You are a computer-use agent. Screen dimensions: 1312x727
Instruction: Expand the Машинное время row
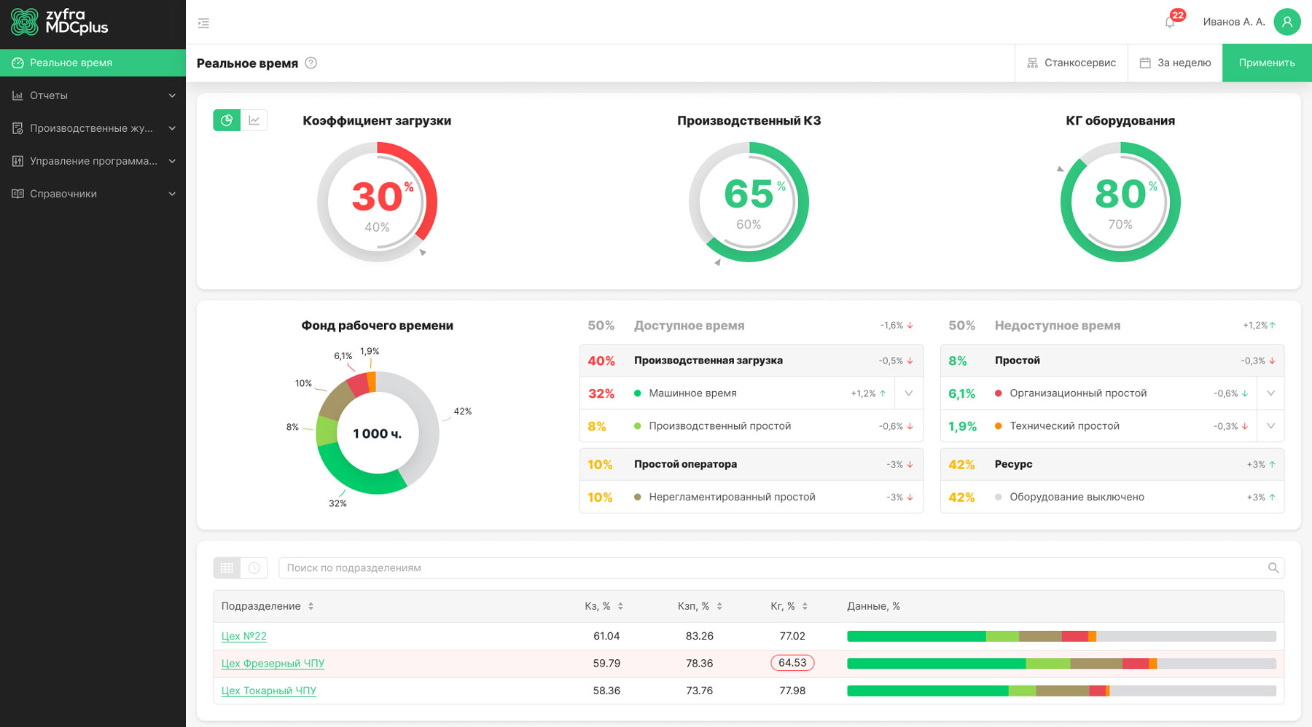click(908, 393)
